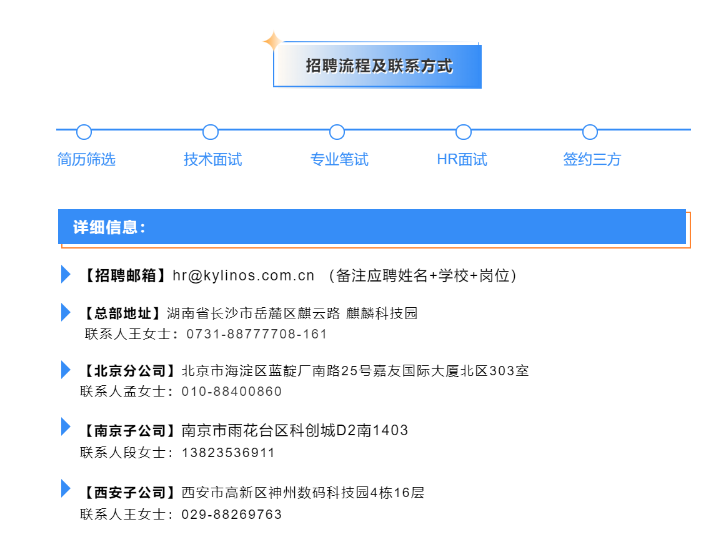Click the circle marker above 签约三方
This screenshot has width=726, height=542.
click(590, 132)
